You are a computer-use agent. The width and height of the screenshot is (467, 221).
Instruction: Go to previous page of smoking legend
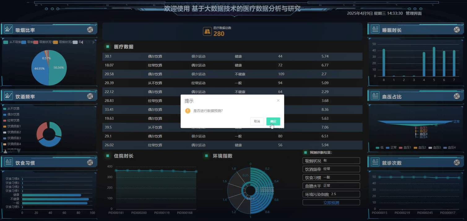[82, 42]
